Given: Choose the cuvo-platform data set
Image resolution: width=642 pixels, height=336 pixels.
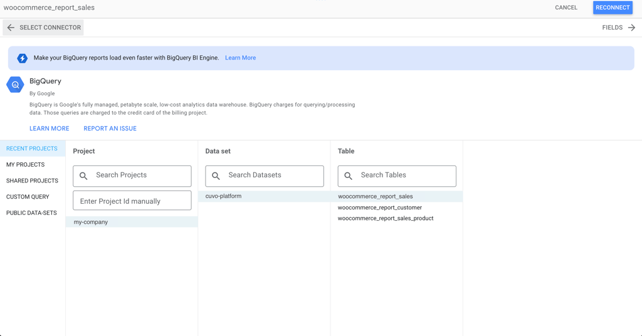Looking at the screenshot, I should coord(224,196).
